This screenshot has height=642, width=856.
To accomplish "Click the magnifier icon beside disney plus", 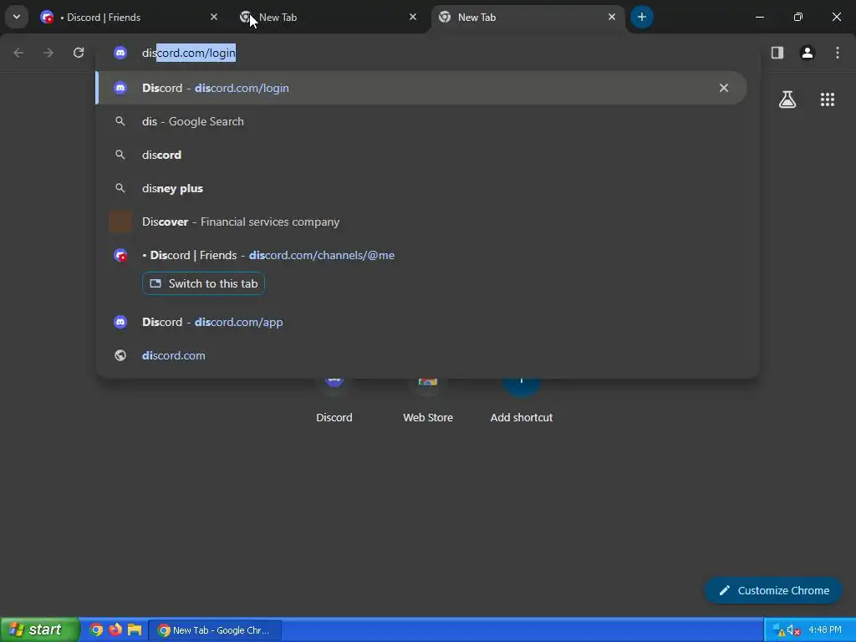I will pyautogui.click(x=120, y=188).
